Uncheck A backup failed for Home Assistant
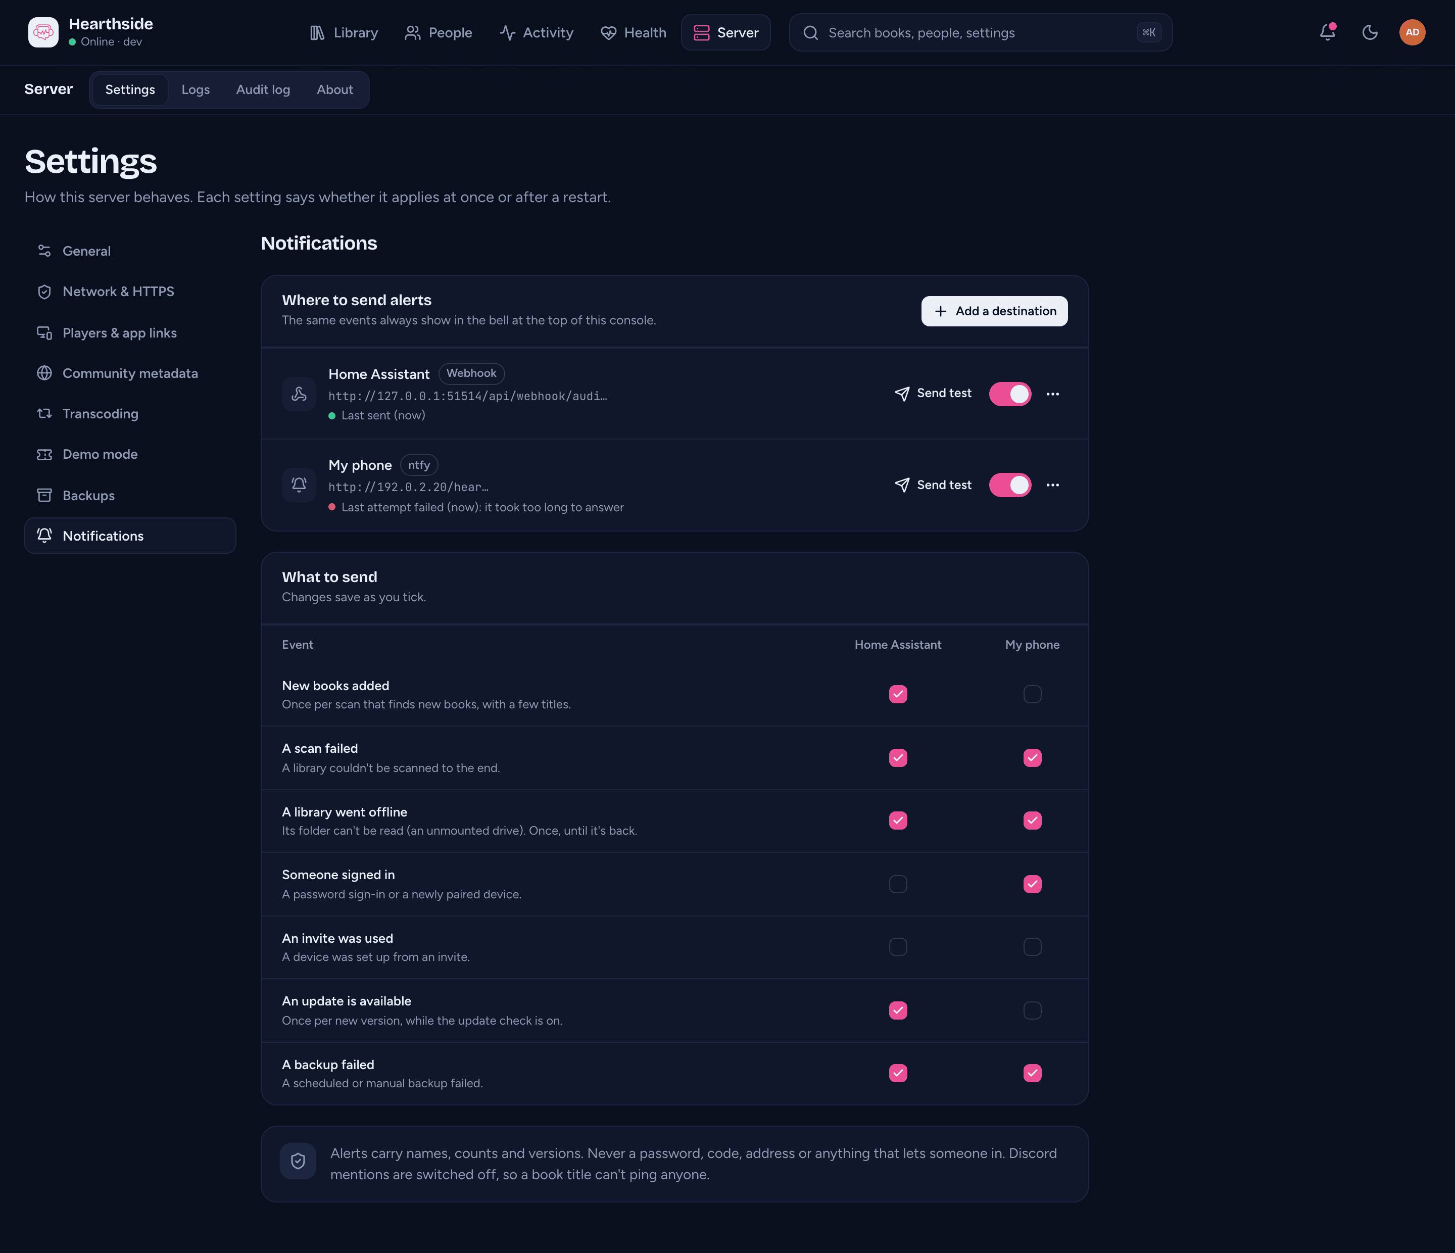Viewport: 1455px width, 1253px height. coord(898,1073)
